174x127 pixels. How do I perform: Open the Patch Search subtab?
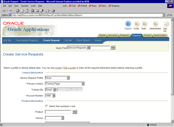tap(83, 40)
